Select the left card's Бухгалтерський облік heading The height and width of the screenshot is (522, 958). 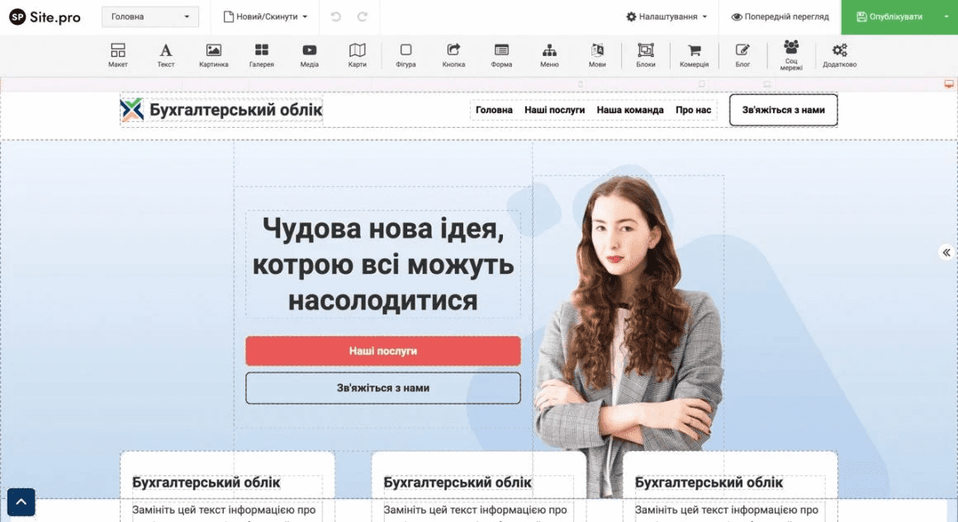206,482
